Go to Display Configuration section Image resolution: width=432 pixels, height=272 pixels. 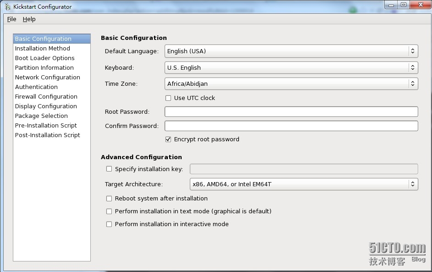click(x=52, y=106)
